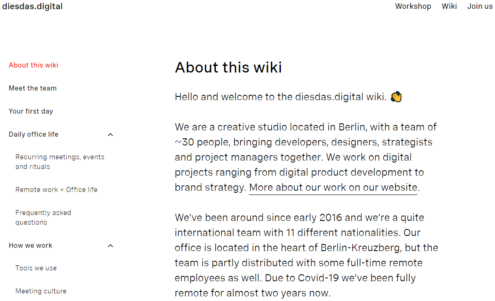Image resolution: width=495 pixels, height=301 pixels.
Task: Collapse Daily office life chevron
Action: (110, 135)
